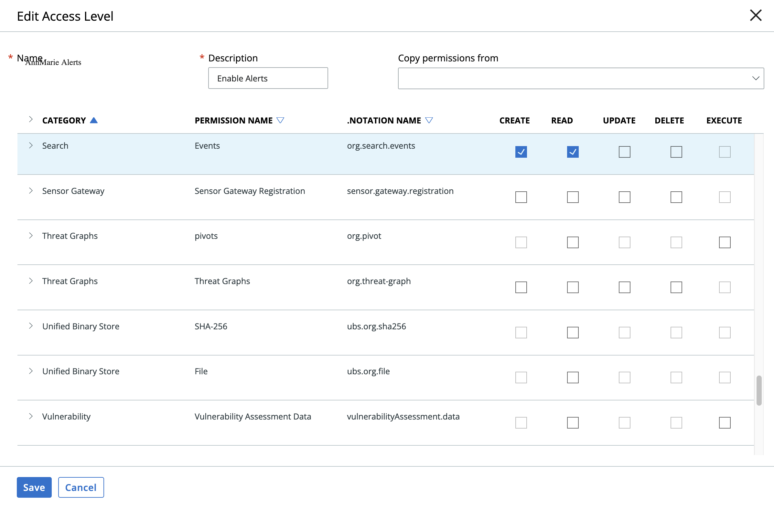Sort by the CATEGORY column header
Viewport: 774px width, 510px height.
(64, 120)
